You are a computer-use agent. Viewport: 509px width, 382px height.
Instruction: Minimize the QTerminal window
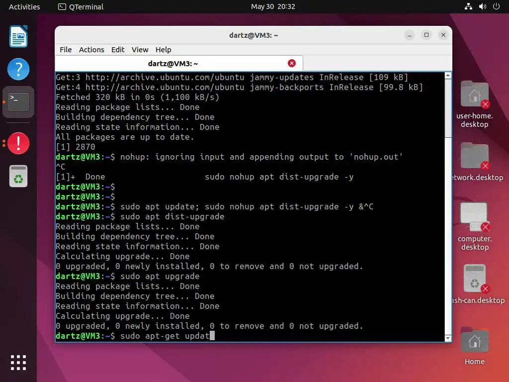click(x=410, y=35)
